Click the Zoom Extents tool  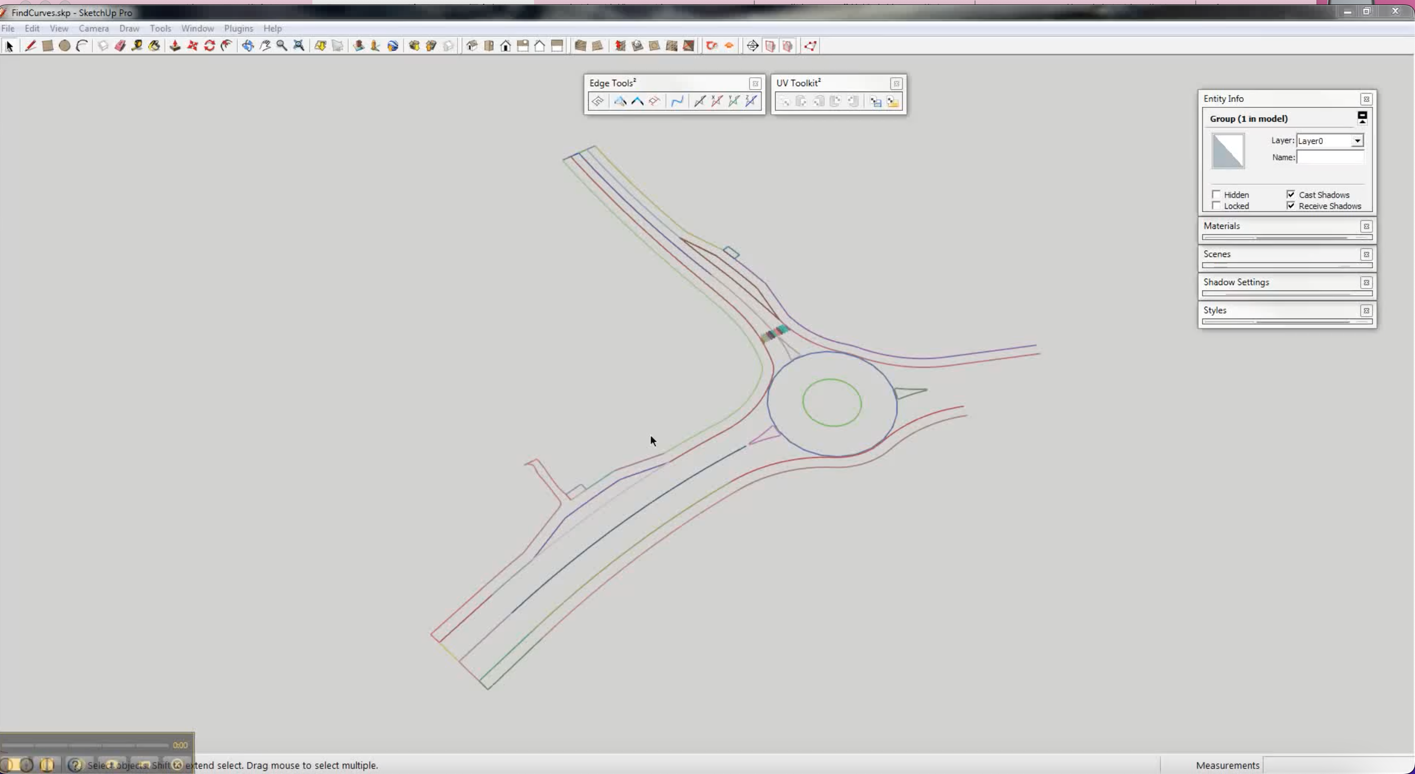click(x=299, y=46)
